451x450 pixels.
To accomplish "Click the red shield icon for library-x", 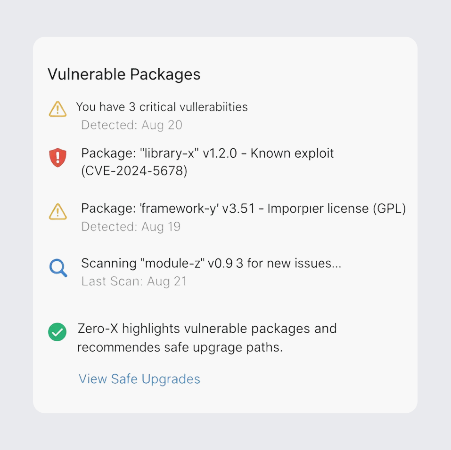I will coord(57,157).
